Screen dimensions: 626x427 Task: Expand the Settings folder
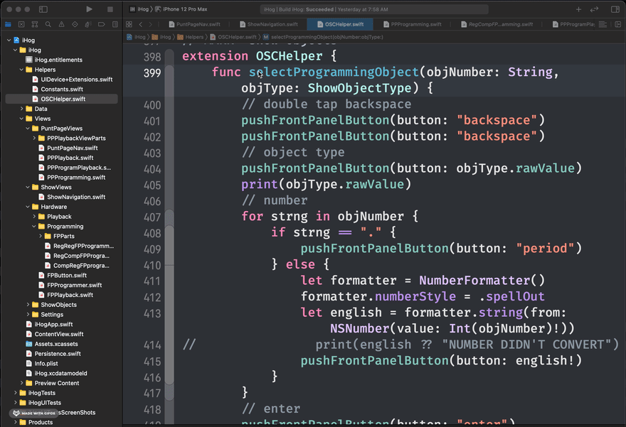[x=28, y=315]
